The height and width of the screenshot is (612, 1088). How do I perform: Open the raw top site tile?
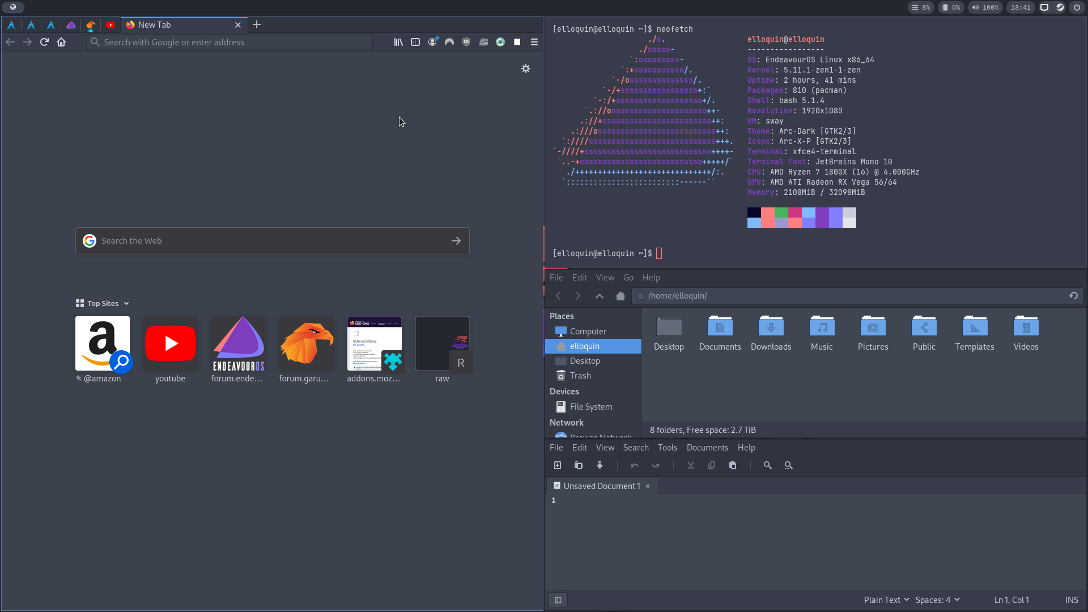(443, 350)
